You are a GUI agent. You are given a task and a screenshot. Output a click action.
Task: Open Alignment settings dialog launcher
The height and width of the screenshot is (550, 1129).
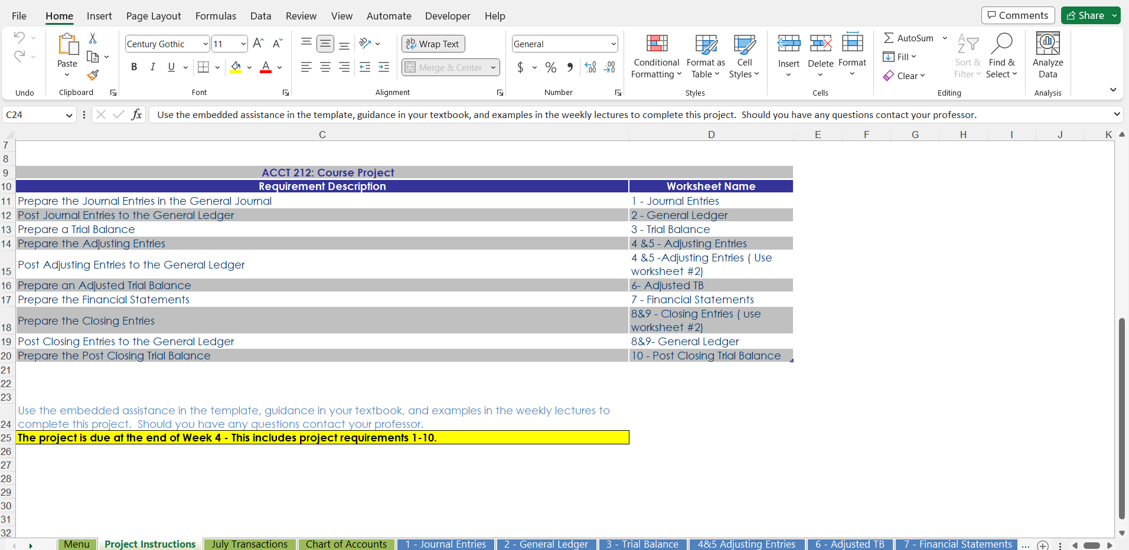[x=500, y=93]
